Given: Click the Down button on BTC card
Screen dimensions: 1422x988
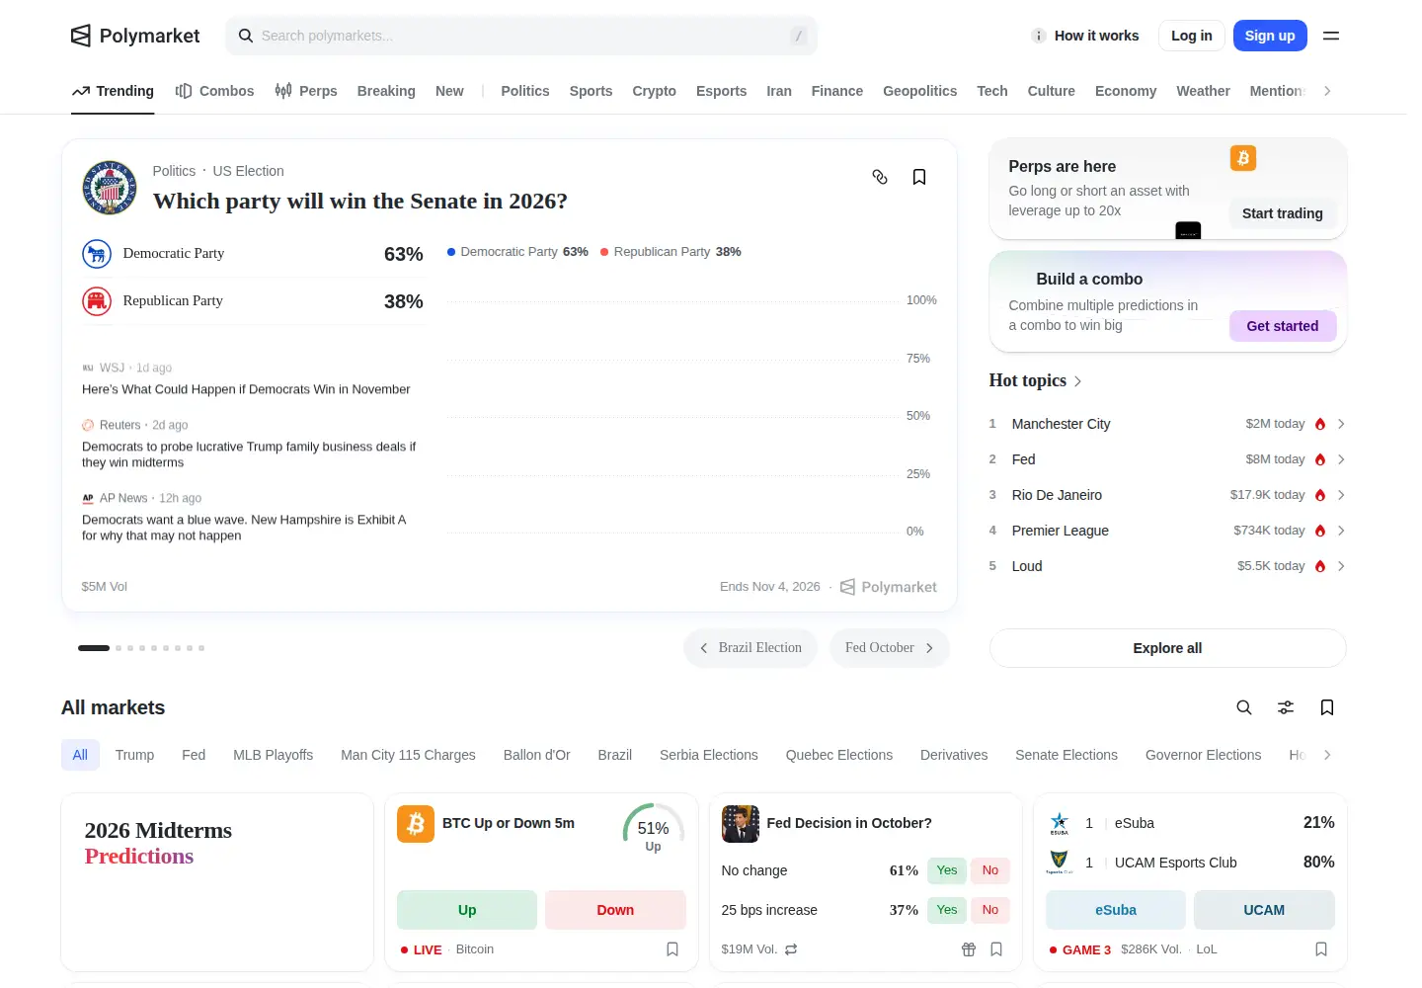Looking at the screenshot, I should 615,910.
